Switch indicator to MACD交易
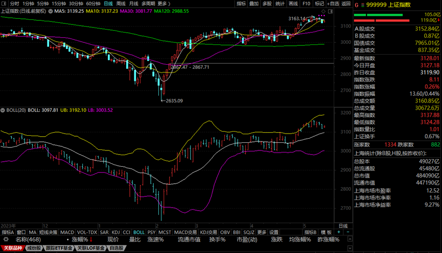The width and height of the screenshot is (442, 253). (x=185, y=232)
